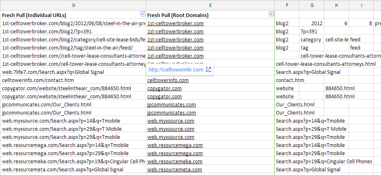Select web.resourcemeta.com Global Signal URL cell

point(73,170)
